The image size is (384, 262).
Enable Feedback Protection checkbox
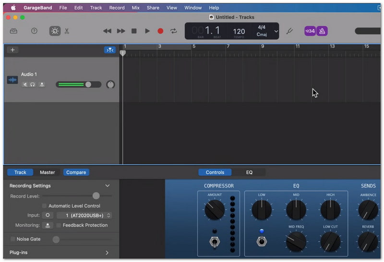click(x=59, y=225)
